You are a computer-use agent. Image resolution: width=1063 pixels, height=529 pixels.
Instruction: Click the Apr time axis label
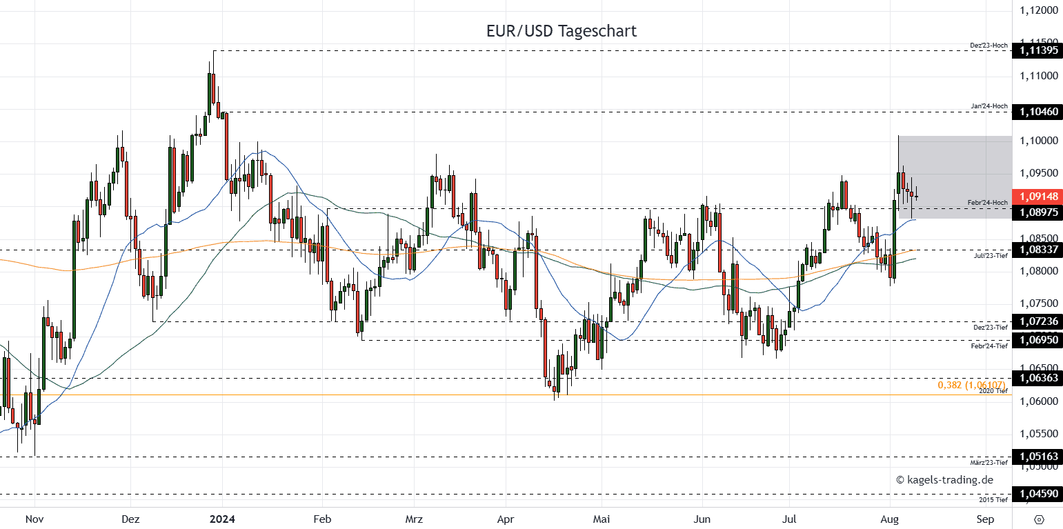(x=506, y=519)
